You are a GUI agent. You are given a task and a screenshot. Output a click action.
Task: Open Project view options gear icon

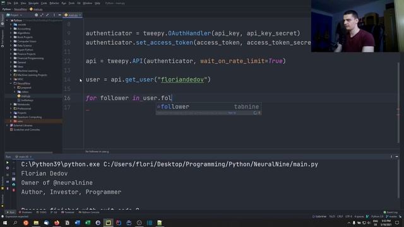[x=37, y=15]
